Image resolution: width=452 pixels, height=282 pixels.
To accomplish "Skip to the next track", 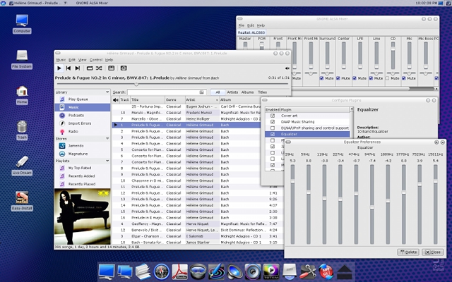I will [77, 68].
